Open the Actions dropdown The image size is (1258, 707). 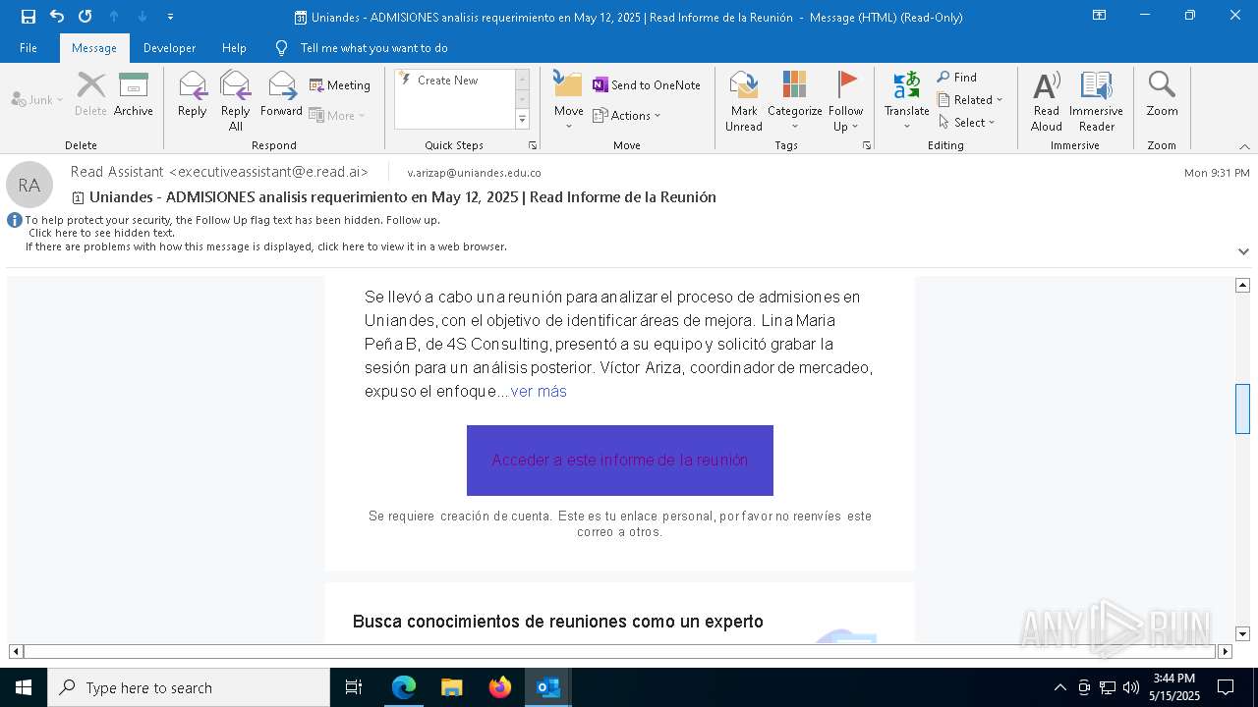[x=627, y=116]
